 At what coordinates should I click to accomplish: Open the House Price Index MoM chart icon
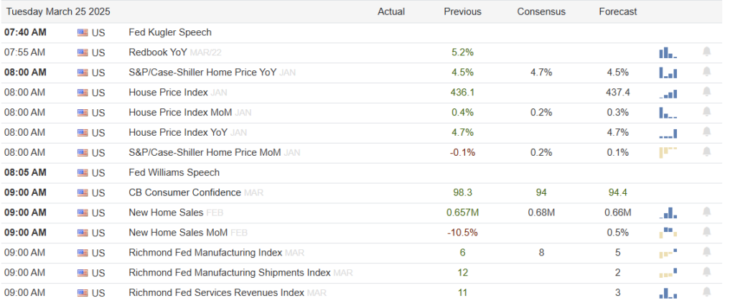point(668,113)
